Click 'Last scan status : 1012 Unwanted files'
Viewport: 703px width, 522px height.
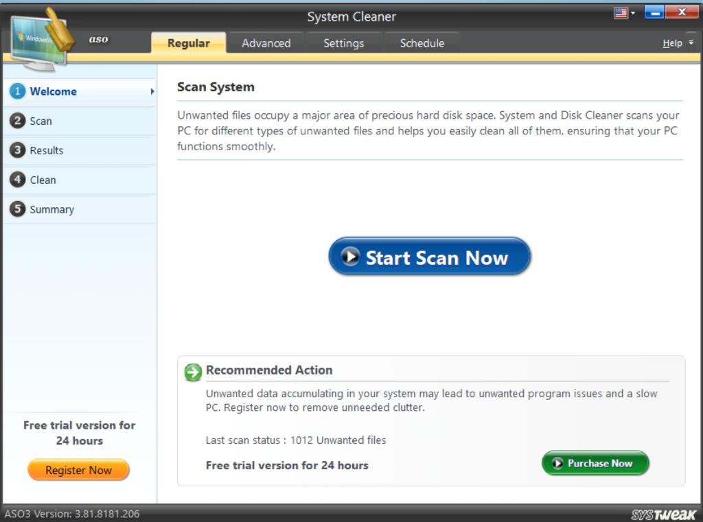296,440
